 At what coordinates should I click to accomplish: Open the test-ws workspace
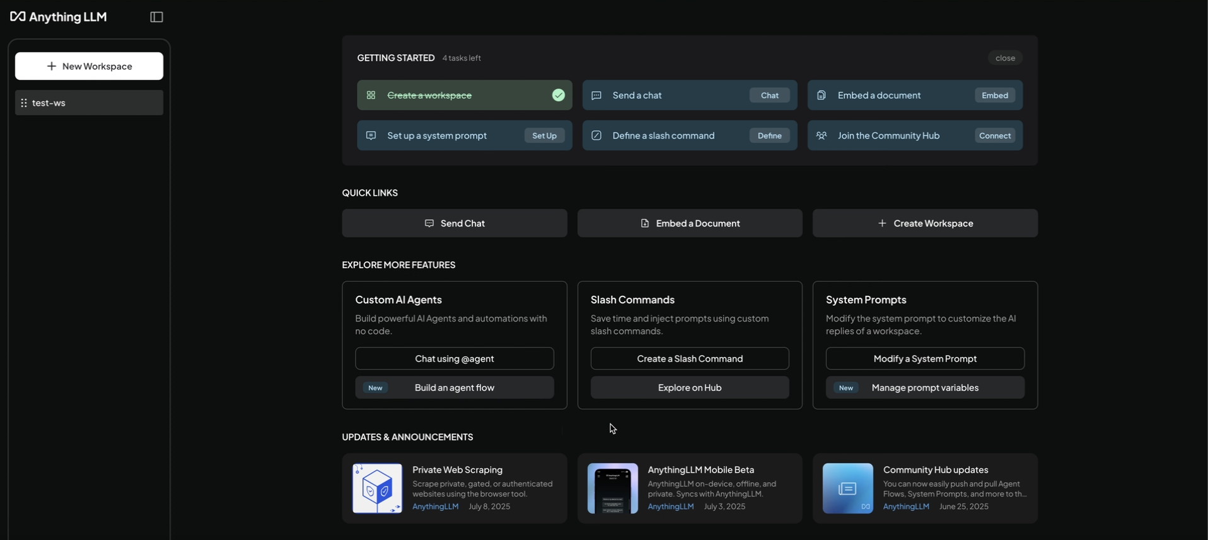89,103
